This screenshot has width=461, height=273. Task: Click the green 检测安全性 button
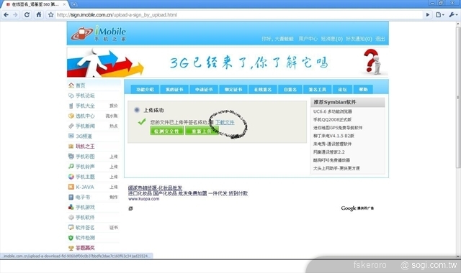click(166, 131)
